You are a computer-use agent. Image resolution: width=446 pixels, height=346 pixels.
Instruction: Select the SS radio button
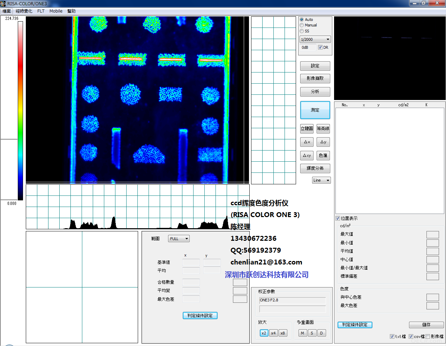[302, 31]
